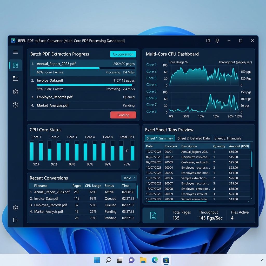Open the Windows Start button
Viewport: 266px width, 266px height.
pyautogui.click(x=97, y=260)
